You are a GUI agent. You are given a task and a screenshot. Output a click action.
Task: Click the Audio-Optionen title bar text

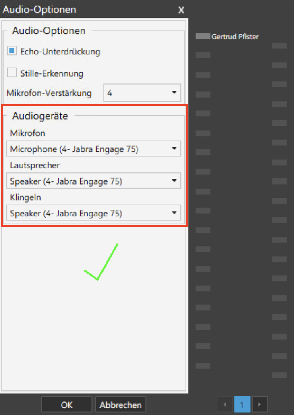pyautogui.click(x=39, y=10)
